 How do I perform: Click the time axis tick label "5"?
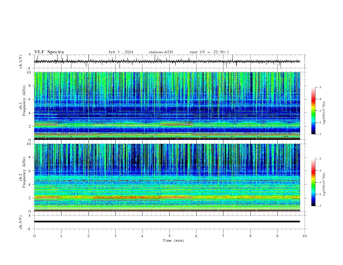tap(169, 236)
